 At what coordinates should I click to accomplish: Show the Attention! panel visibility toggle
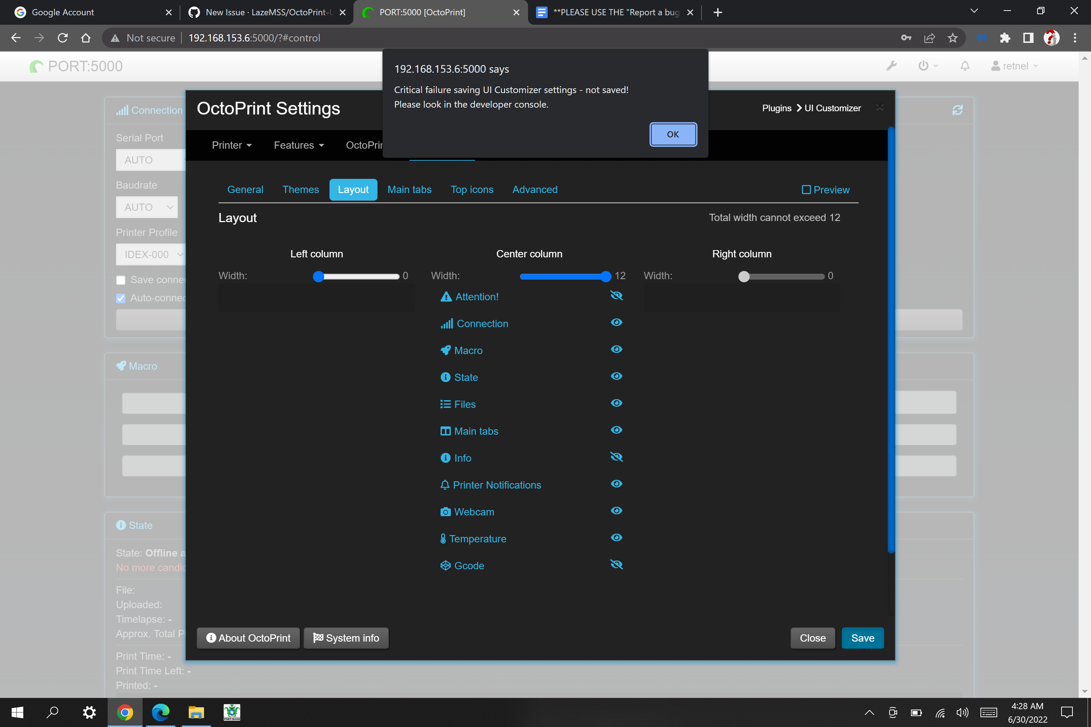coord(616,295)
